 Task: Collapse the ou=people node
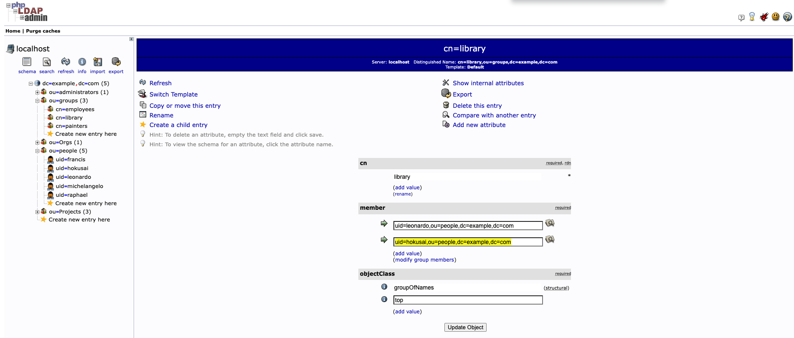point(37,151)
